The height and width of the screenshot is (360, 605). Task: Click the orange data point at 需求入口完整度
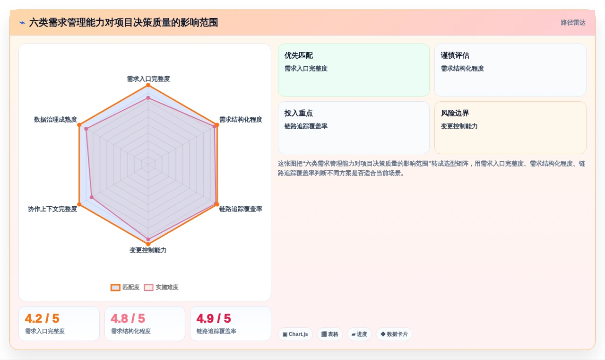(148, 85)
